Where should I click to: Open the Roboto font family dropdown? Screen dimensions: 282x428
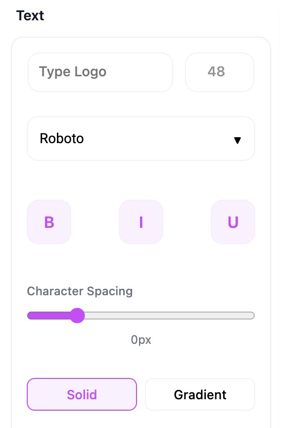[x=141, y=139]
